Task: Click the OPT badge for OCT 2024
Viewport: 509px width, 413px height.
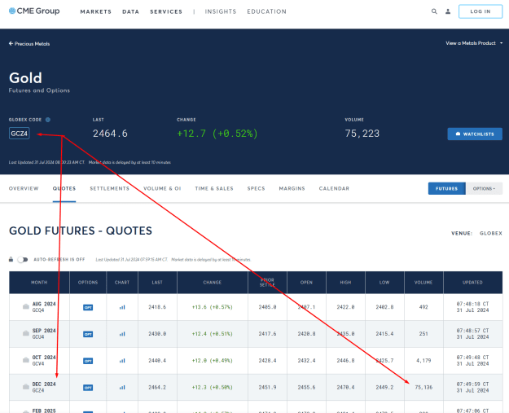Action: [88, 361]
